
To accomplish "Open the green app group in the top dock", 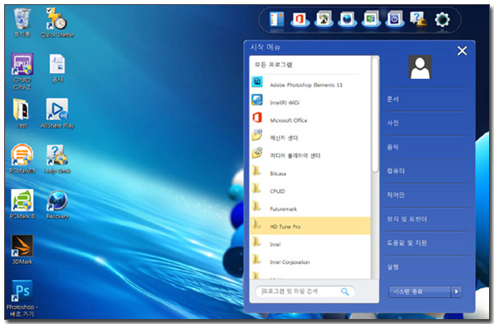I will [x=371, y=20].
